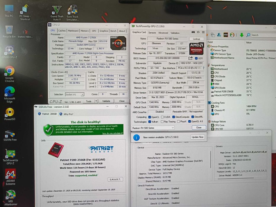The height and width of the screenshot is (207, 276).
Task: Click the AIDA64 sensor gauge toolbar icon
Action: tap(232, 35)
